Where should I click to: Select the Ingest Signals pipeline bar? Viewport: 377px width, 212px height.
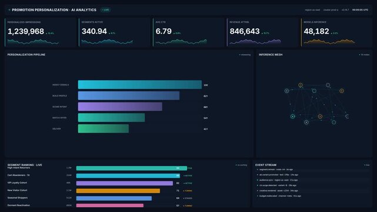click(x=140, y=85)
